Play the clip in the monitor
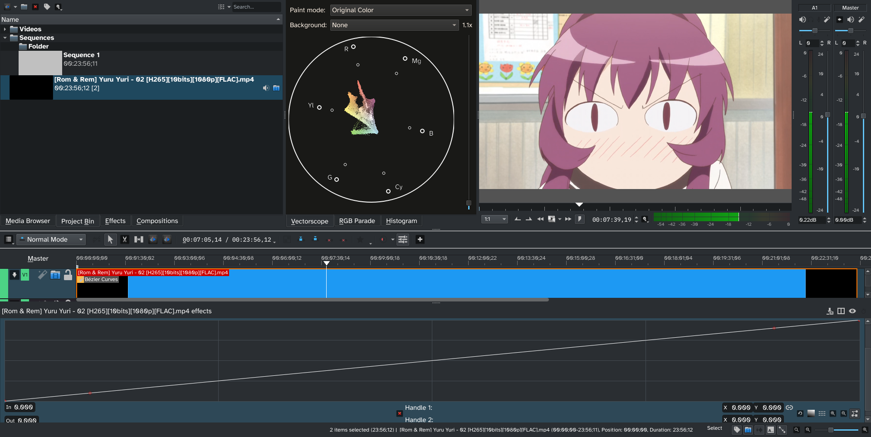Image resolution: width=871 pixels, height=437 pixels. click(551, 219)
